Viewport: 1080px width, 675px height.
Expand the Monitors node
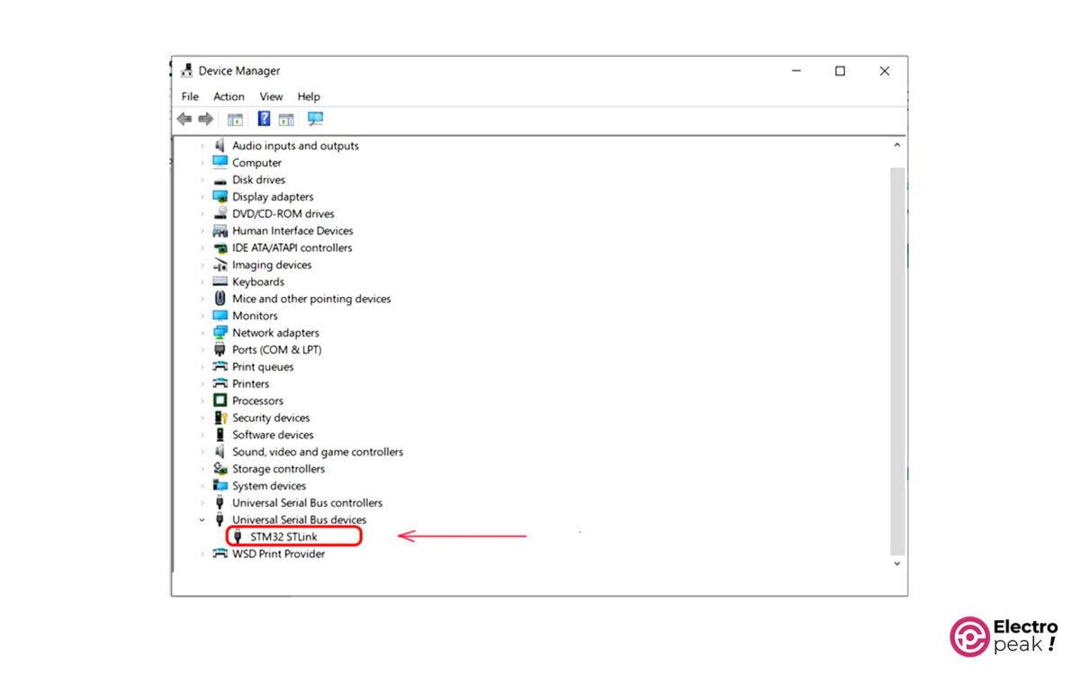(x=202, y=316)
